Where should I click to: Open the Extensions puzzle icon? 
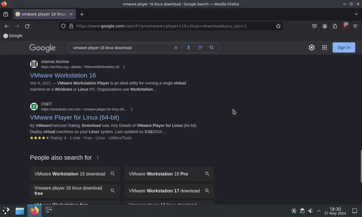pos(335,26)
